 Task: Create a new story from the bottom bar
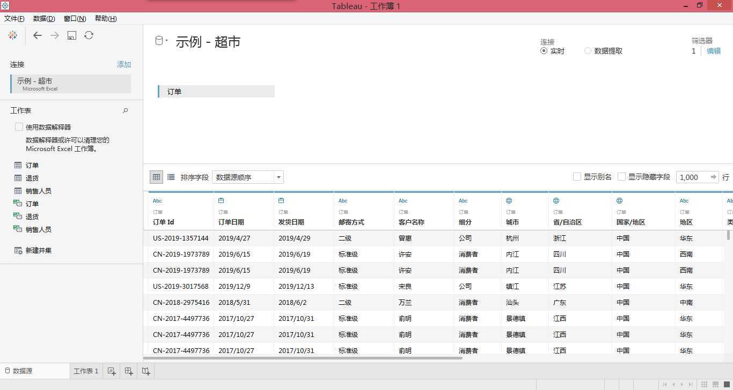(146, 371)
